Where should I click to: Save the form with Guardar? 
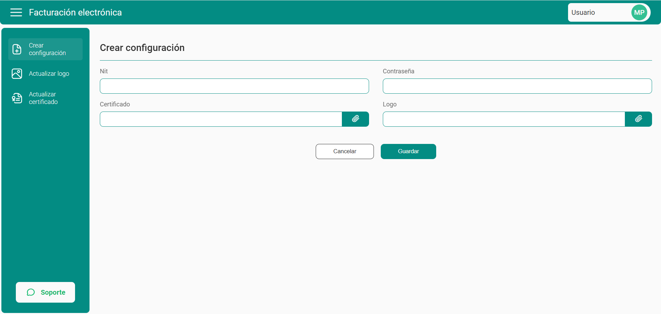(x=408, y=151)
